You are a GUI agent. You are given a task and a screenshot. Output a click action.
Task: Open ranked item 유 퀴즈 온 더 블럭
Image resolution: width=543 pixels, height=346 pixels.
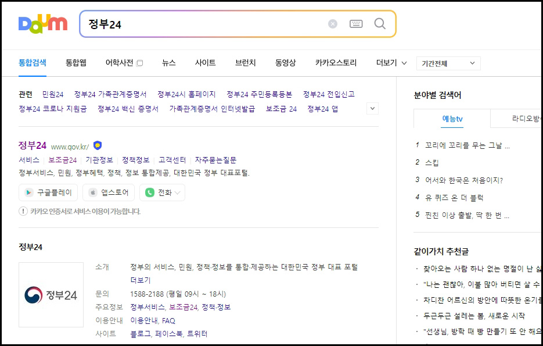pos(454,198)
